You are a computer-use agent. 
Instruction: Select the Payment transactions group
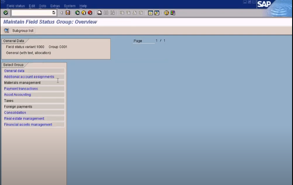pyautogui.click(x=34, y=89)
